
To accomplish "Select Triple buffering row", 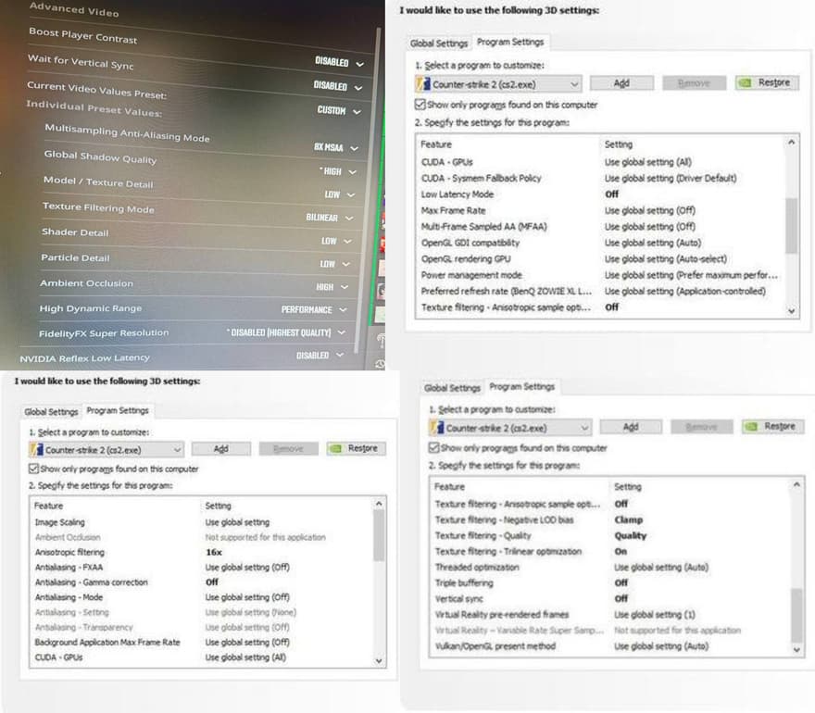I will click(x=610, y=583).
